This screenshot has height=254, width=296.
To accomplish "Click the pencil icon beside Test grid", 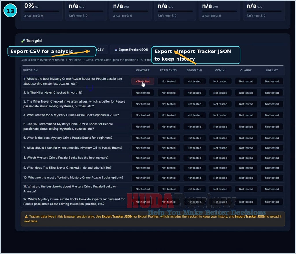I will (x=23, y=41).
